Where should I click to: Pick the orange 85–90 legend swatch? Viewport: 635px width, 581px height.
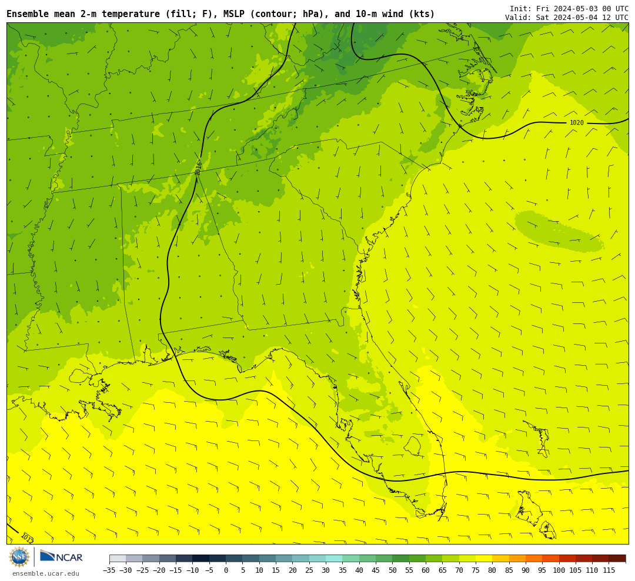pos(517,559)
